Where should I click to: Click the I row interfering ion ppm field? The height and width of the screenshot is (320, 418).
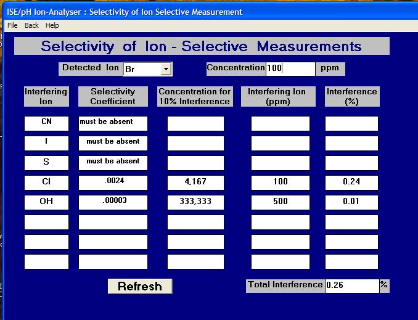click(x=281, y=143)
